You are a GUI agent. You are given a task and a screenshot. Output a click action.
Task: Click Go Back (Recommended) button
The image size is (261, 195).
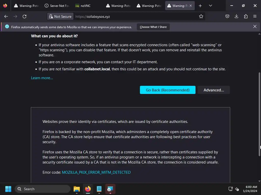point(168,90)
